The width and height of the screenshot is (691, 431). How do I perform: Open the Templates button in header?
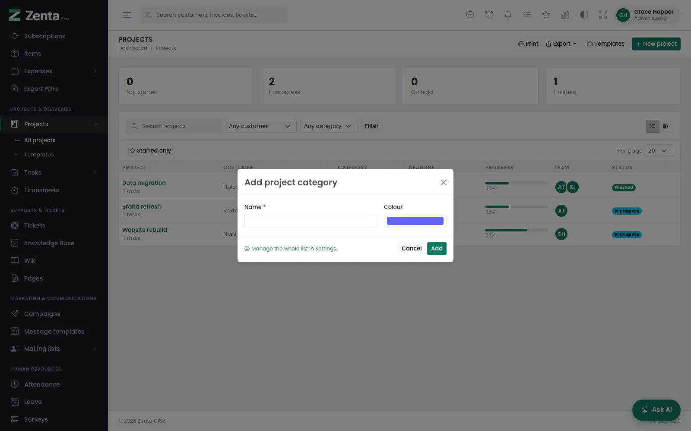click(605, 44)
